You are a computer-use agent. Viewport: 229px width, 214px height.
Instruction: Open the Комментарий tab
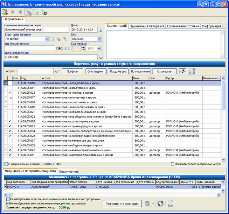point(117,26)
